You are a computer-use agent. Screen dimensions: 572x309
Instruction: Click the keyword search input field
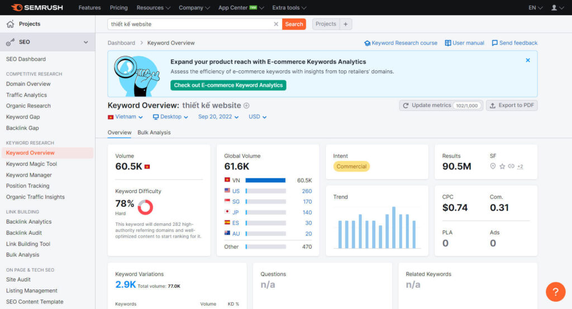[x=190, y=24]
